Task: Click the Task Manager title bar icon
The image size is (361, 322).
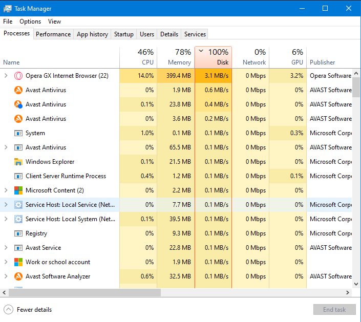Action: pos(8,9)
